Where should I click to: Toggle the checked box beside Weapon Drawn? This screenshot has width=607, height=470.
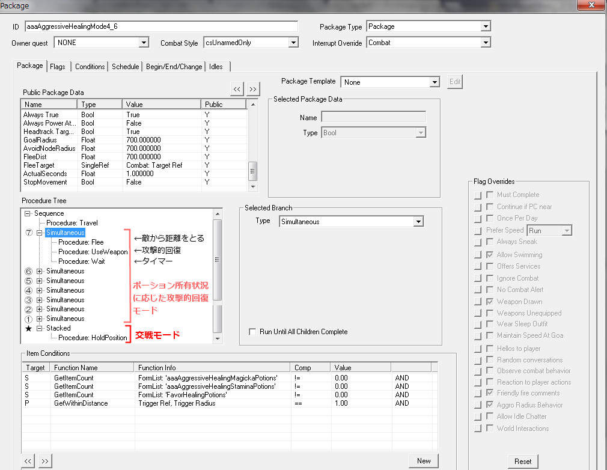click(490, 301)
